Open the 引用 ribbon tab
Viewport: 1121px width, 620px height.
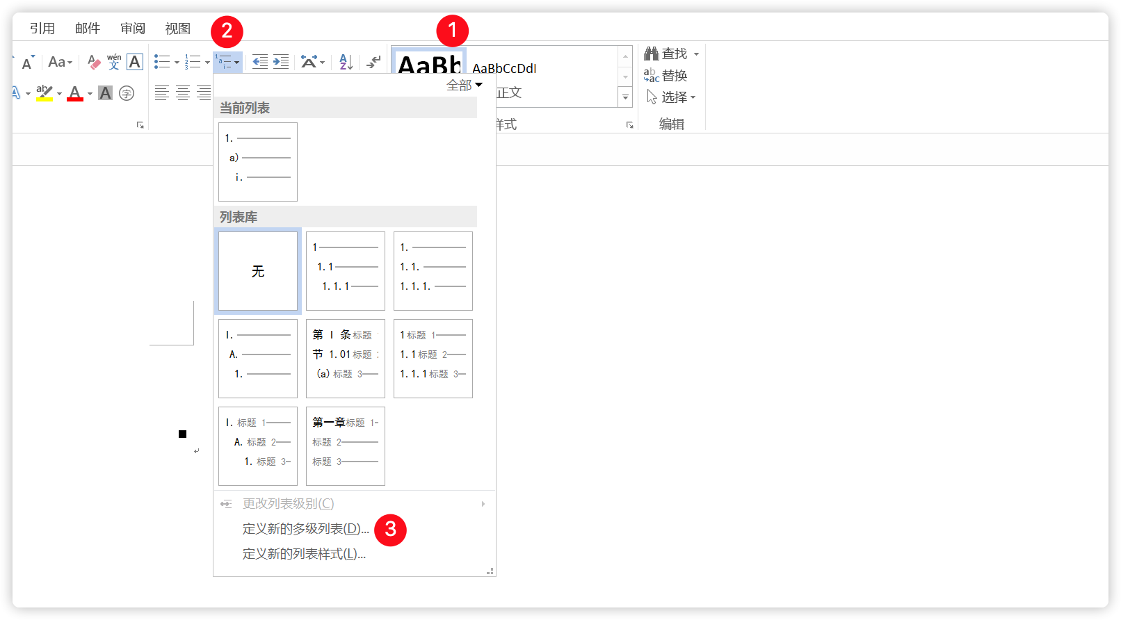click(42, 28)
